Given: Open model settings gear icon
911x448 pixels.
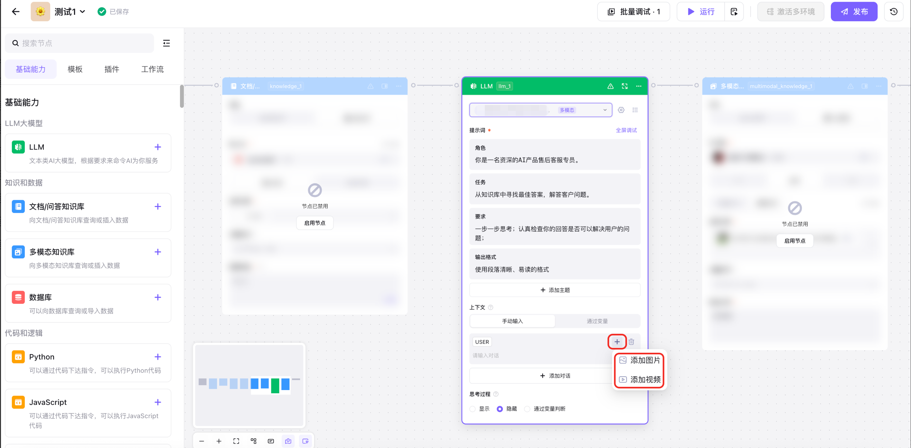Looking at the screenshot, I should tap(621, 110).
